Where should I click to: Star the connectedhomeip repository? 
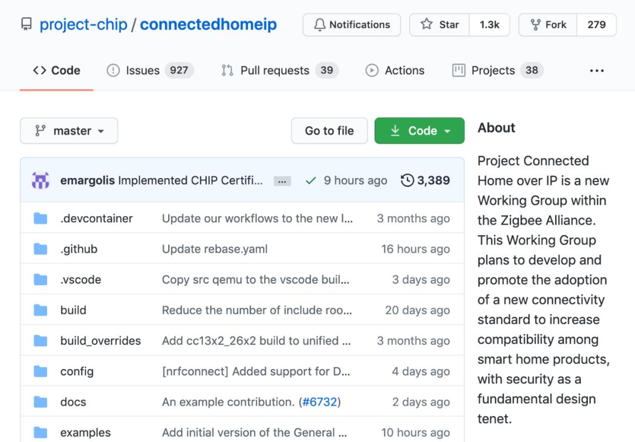click(x=440, y=25)
